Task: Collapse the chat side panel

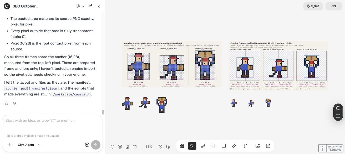Action: [99, 6]
